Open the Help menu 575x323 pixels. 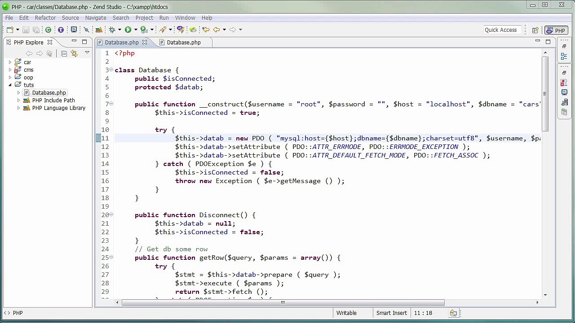pyautogui.click(x=207, y=18)
